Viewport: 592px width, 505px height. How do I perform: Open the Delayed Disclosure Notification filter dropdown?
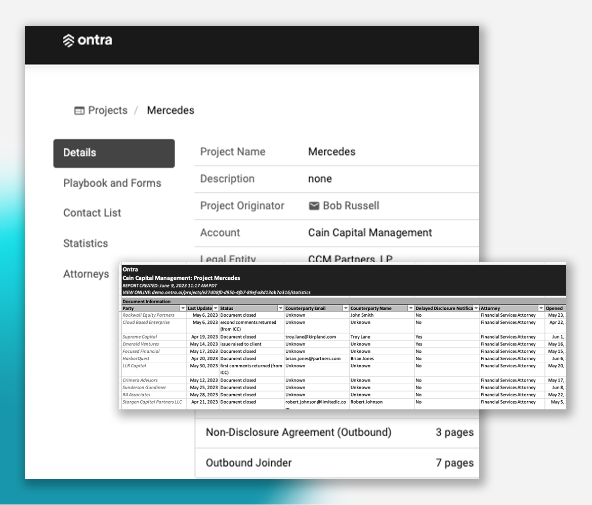(x=476, y=308)
